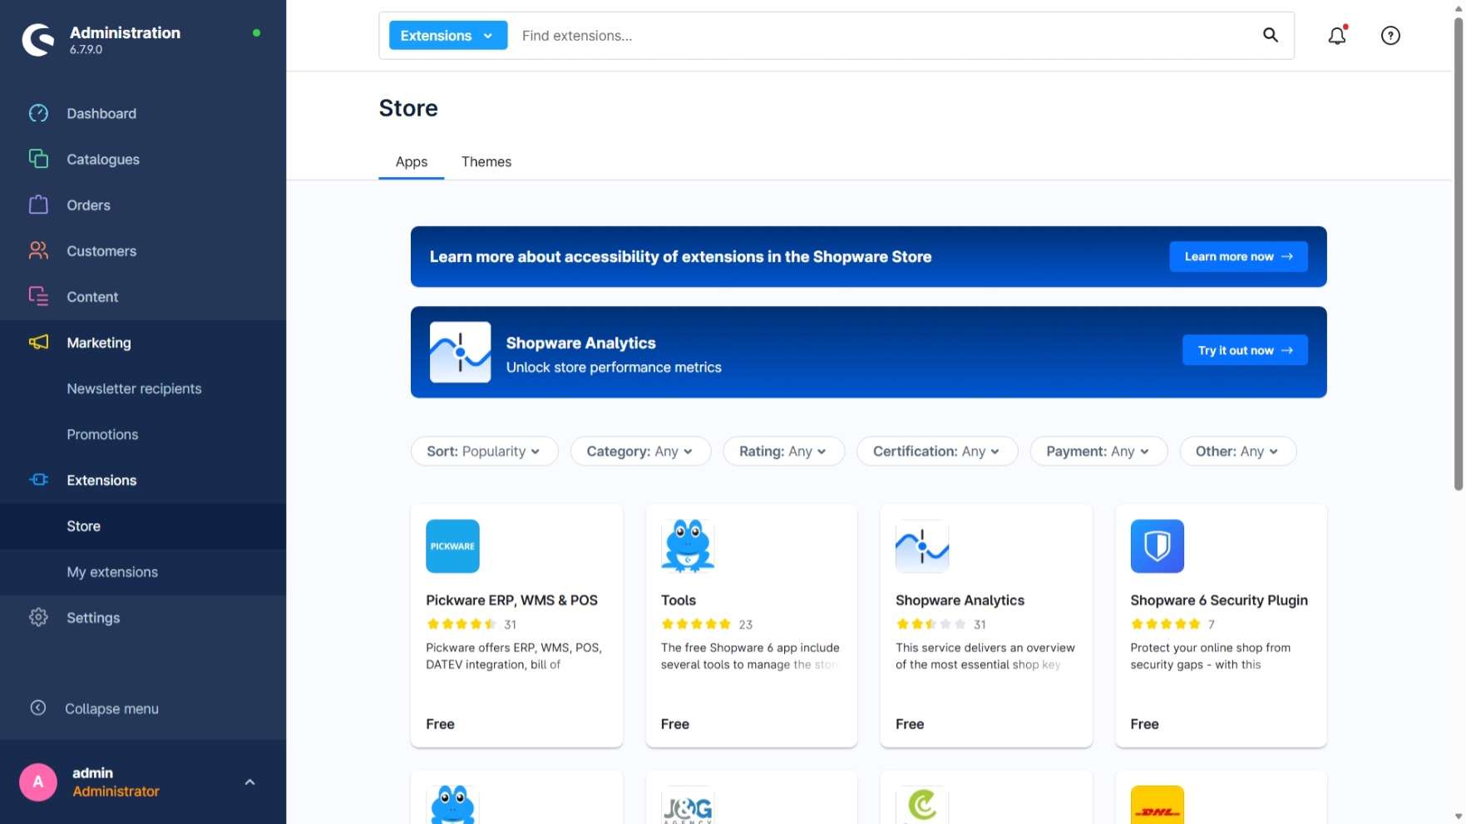Click the Collapse menu arrow icon
The image size is (1466, 824).
pyautogui.click(x=38, y=708)
